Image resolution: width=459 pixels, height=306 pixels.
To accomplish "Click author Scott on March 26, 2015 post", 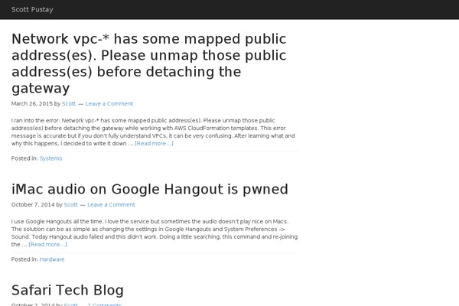I will (69, 104).
